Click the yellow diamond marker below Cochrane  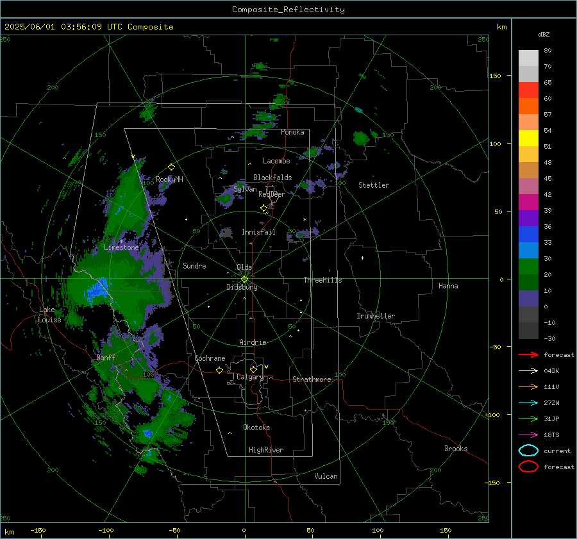pos(219,370)
